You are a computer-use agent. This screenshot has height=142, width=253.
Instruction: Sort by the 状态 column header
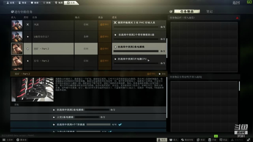click(100, 17)
